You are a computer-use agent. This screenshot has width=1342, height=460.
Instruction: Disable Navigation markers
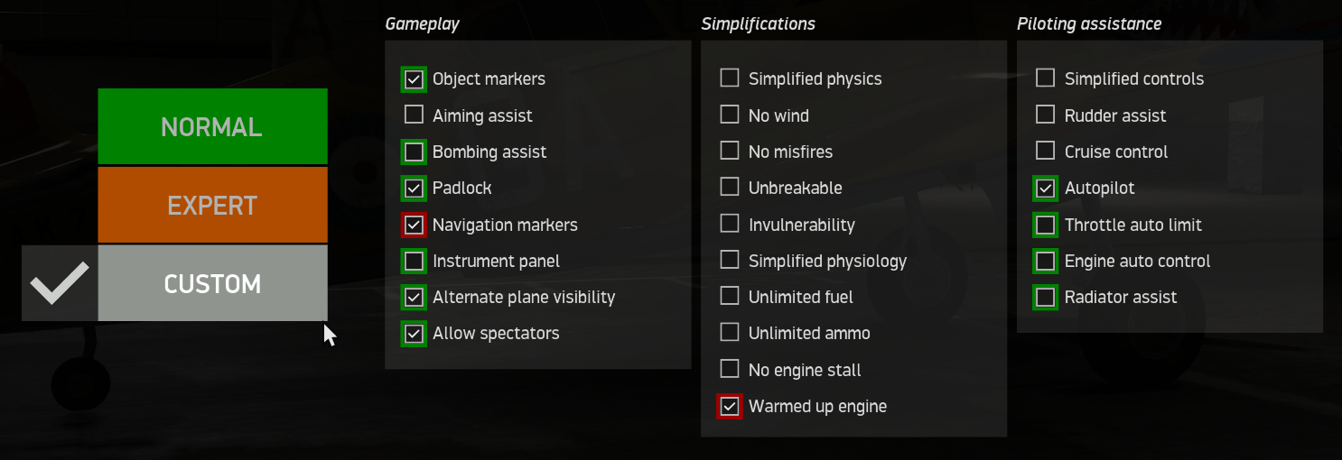pyautogui.click(x=414, y=225)
